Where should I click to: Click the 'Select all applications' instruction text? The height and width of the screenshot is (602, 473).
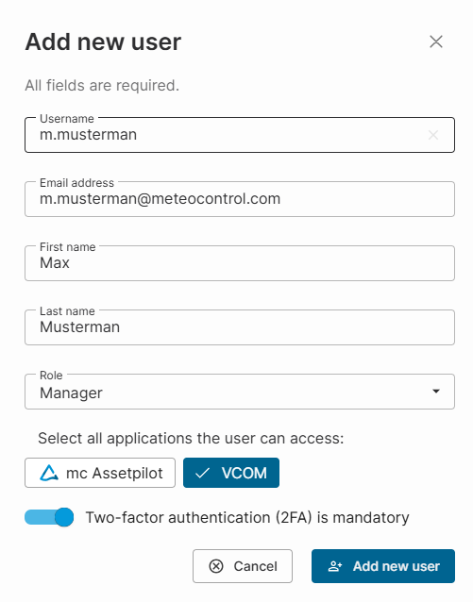point(191,438)
